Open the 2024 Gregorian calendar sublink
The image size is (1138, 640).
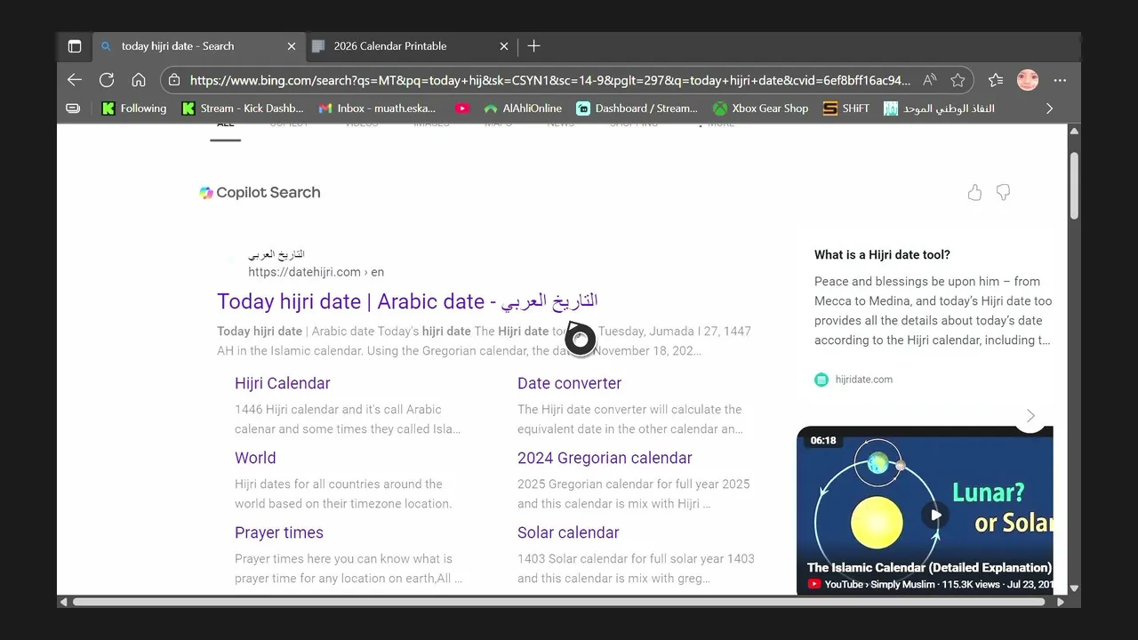605,458
